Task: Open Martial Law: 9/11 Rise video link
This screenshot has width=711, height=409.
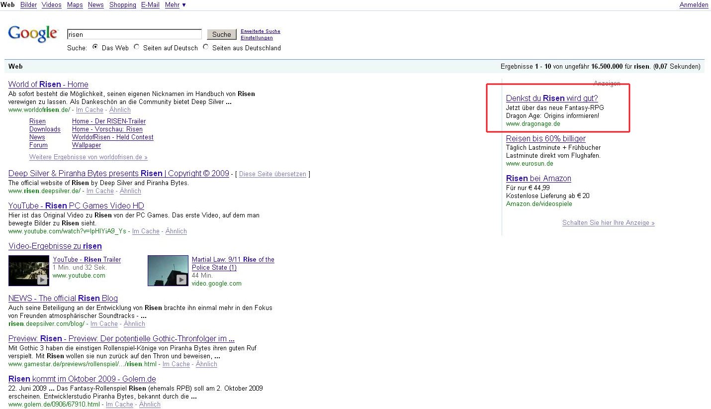Action: [233, 264]
